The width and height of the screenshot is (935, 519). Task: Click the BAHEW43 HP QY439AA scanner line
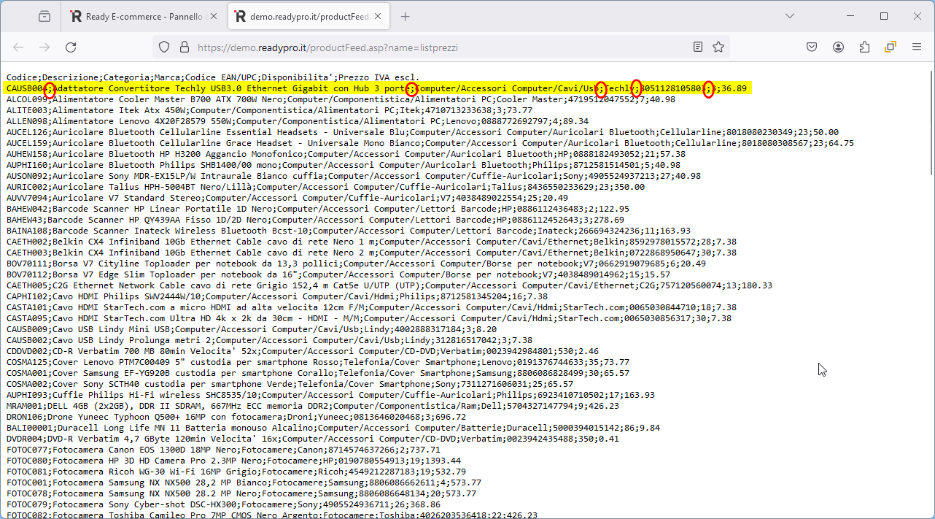[x=315, y=220]
